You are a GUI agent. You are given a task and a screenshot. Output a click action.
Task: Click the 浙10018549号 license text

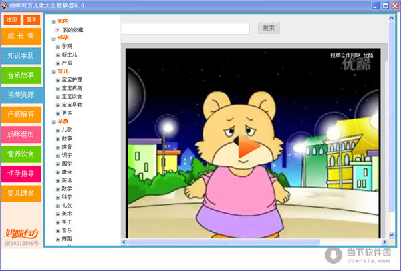[22, 243]
